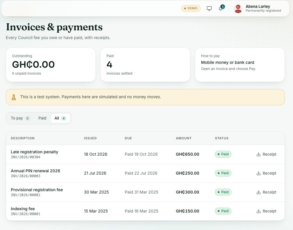Screen dimensions: 293x230
Task: Click the ISSUED column header
Action: point(90,138)
